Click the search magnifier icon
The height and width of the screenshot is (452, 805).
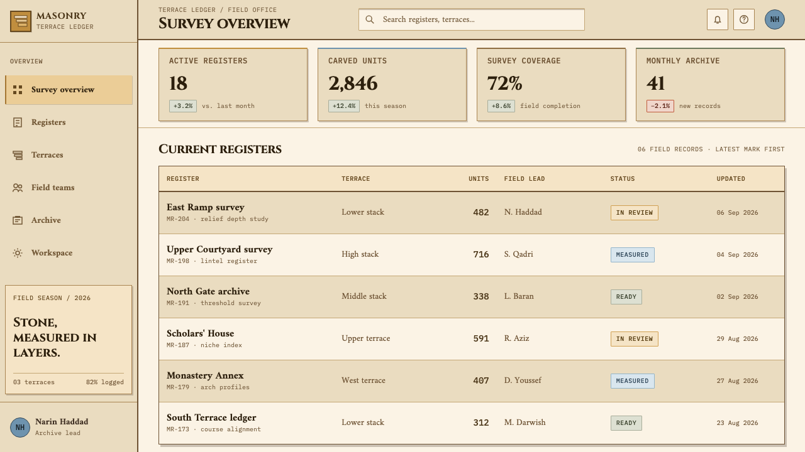tap(370, 19)
